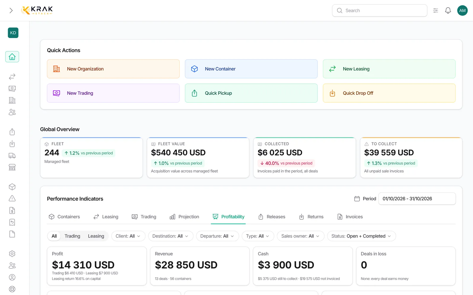Screen dimensions: 473x295
Task: Expand the Type: All filter
Action: (x=258, y=236)
